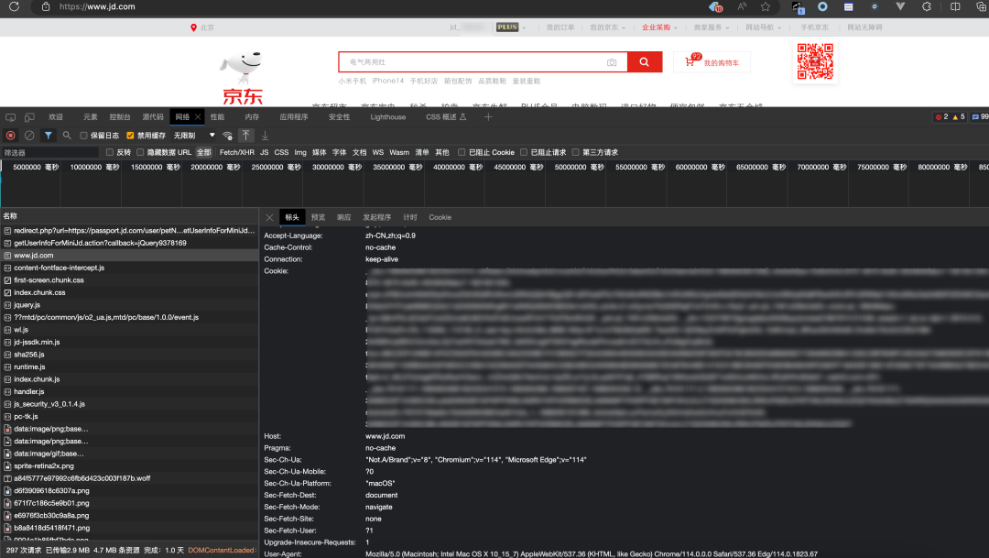Click camera image search icon
This screenshot has width=989, height=558.
coord(611,62)
